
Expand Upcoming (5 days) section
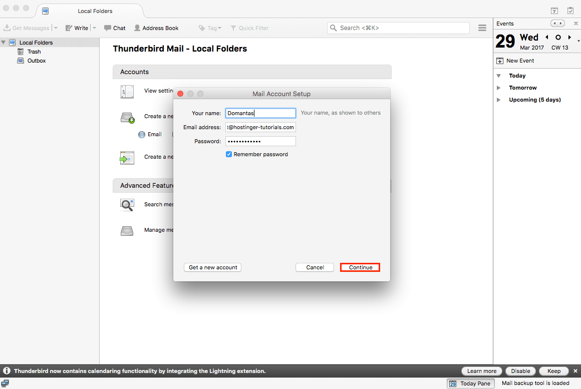click(x=499, y=100)
